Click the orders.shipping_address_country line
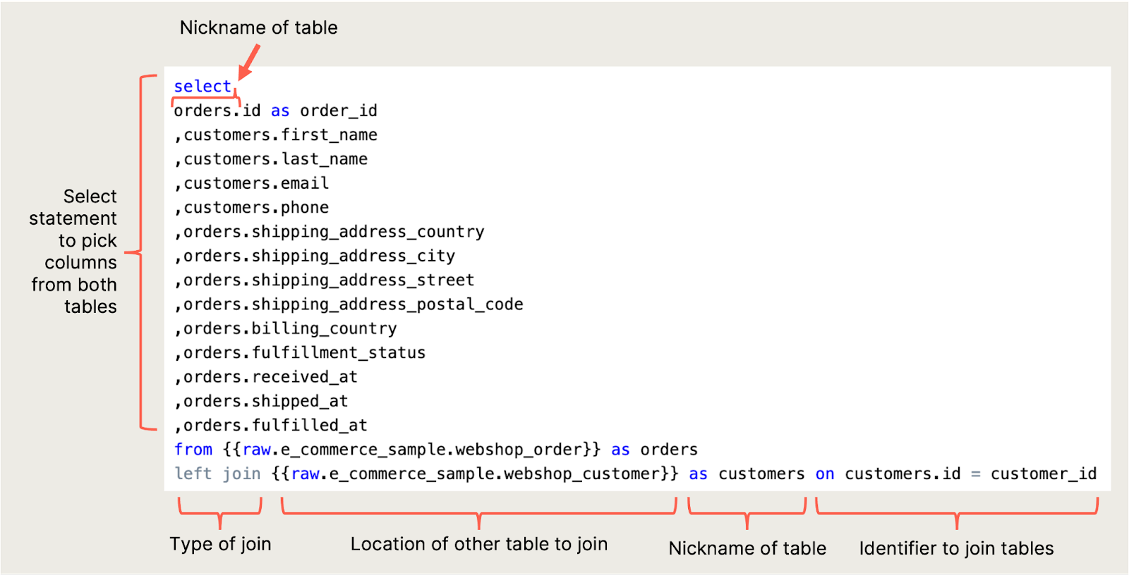Viewport: 1129px width, 575px height. point(330,232)
